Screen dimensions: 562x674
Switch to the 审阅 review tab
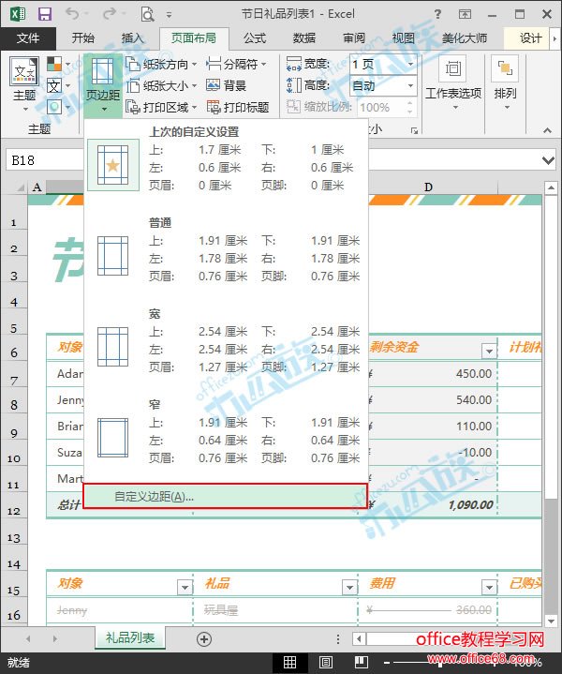point(354,38)
